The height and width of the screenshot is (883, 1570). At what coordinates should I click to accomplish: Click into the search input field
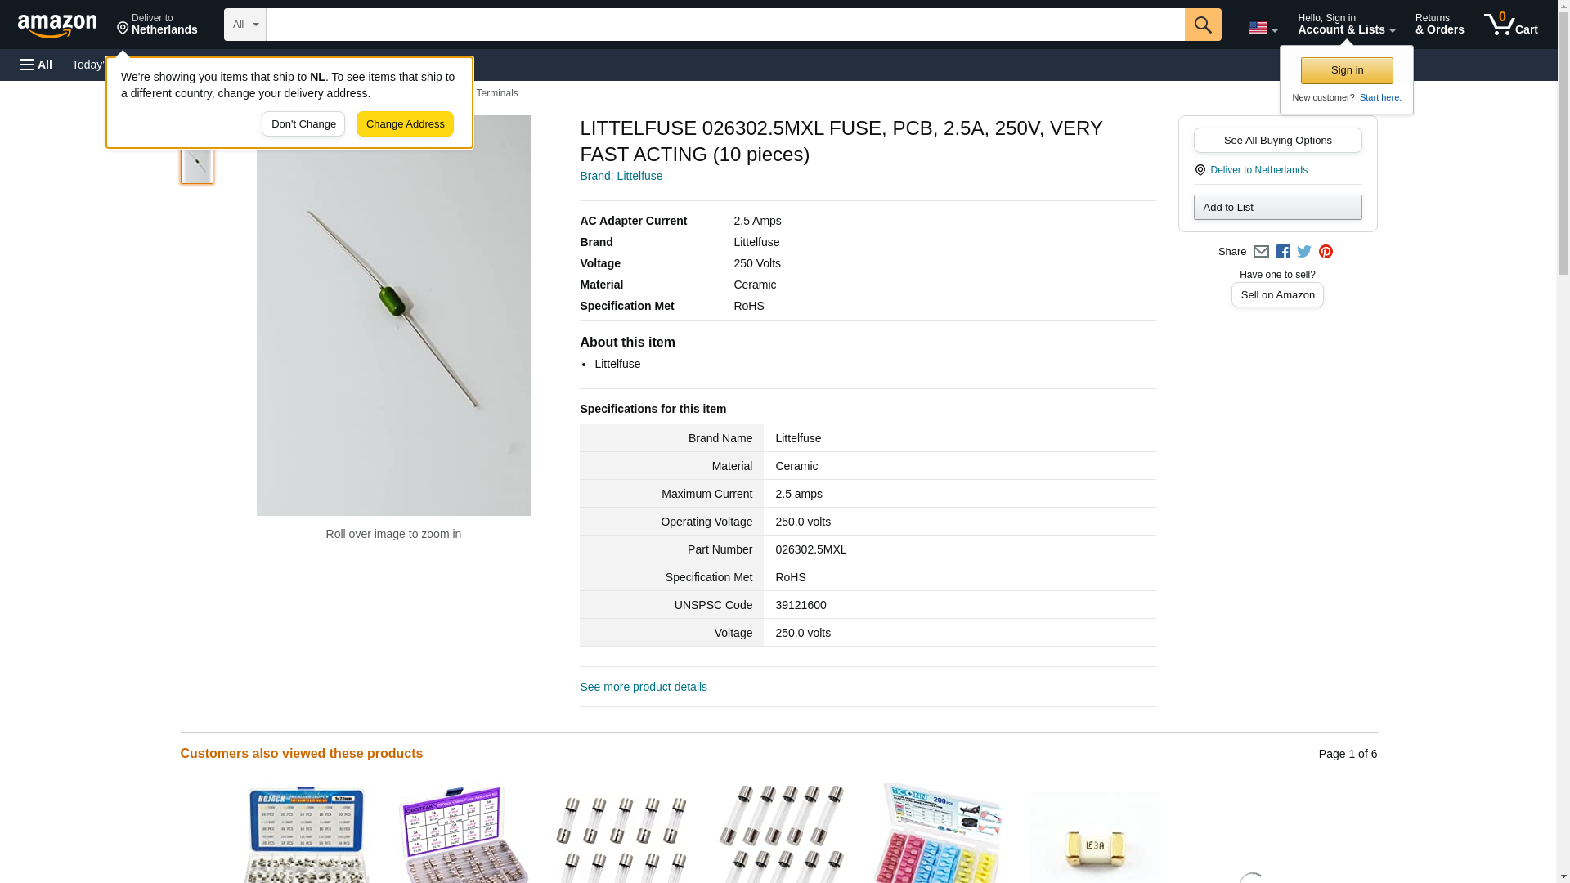click(x=725, y=25)
